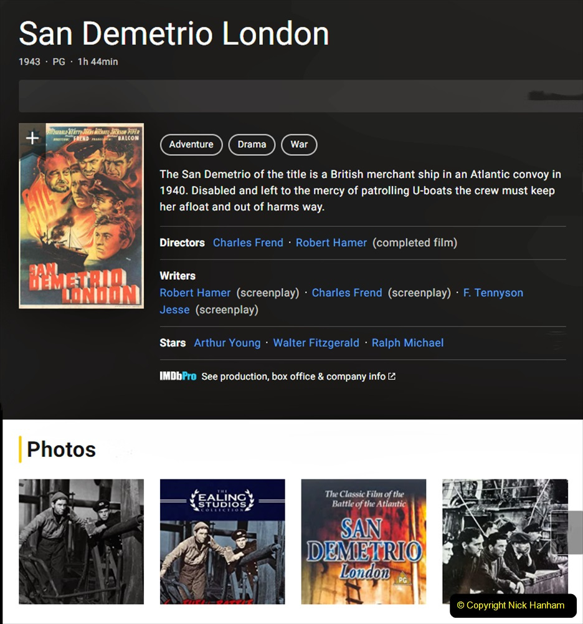The image size is (583, 624).
Task: View Arthur Young's actor page
Action: (x=227, y=343)
